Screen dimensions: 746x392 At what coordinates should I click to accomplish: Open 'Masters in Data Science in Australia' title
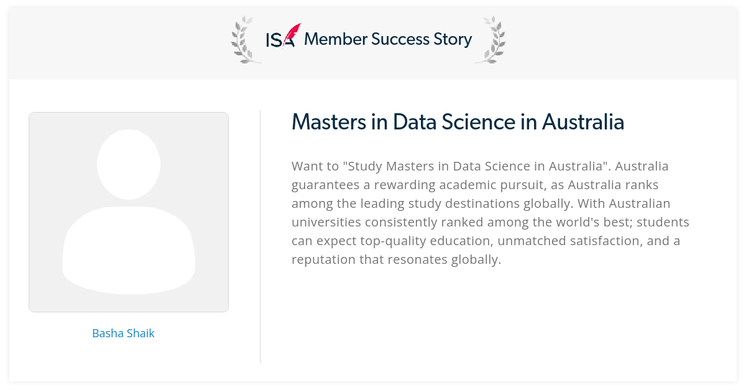tap(458, 122)
